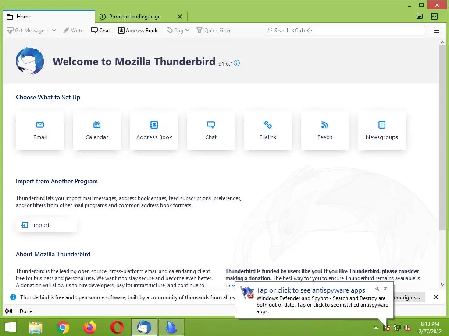This screenshot has width=449, height=336.
Task: Open the clock showing 8:13 PM
Action: (430, 328)
